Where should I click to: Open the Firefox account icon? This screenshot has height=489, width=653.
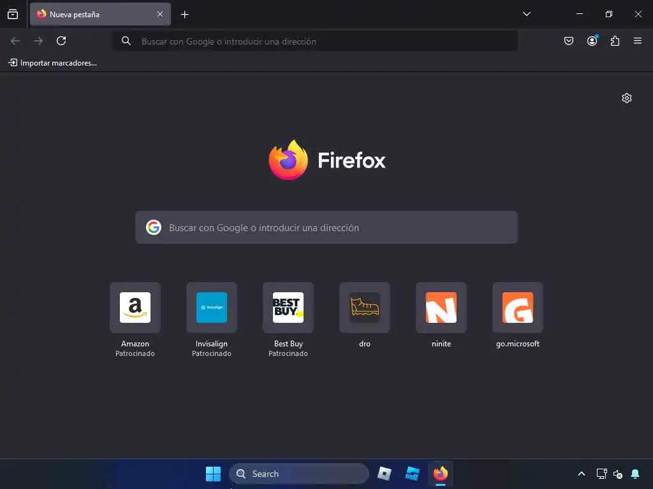[592, 41]
